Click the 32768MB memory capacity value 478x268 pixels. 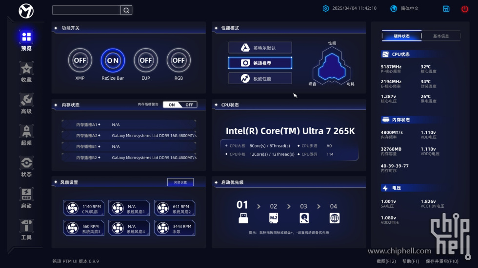click(x=391, y=149)
